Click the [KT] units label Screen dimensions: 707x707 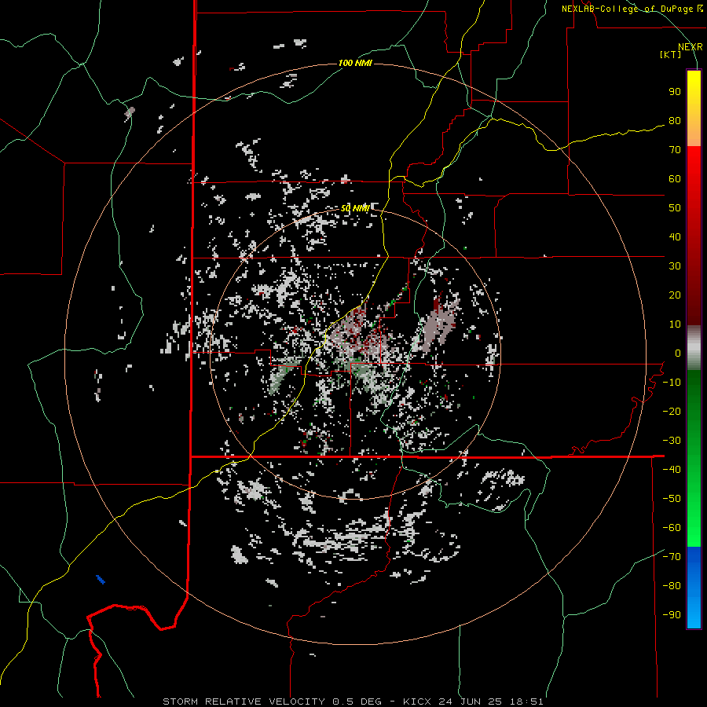pos(671,54)
